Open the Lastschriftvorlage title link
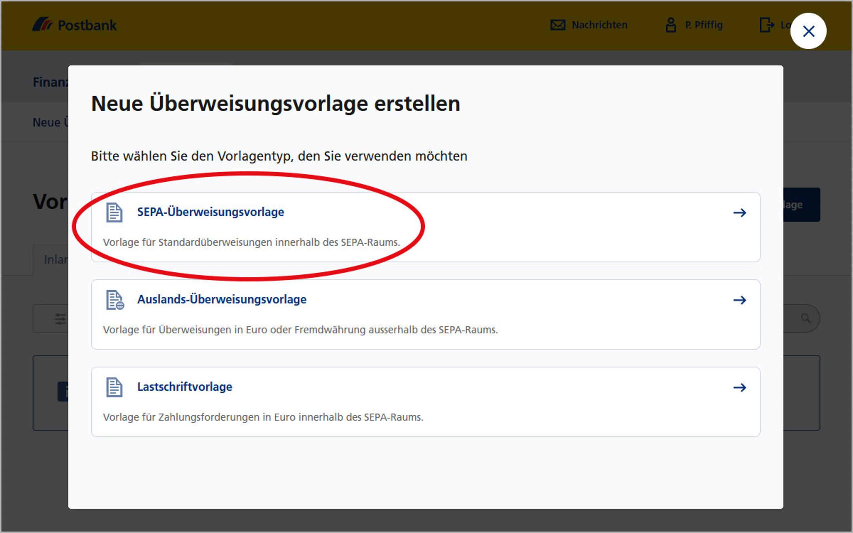 (185, 387)
